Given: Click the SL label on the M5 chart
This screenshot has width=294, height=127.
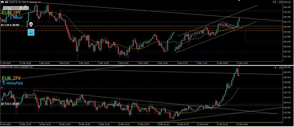Looking at the screenshot, I should click(x=2, y=88).
